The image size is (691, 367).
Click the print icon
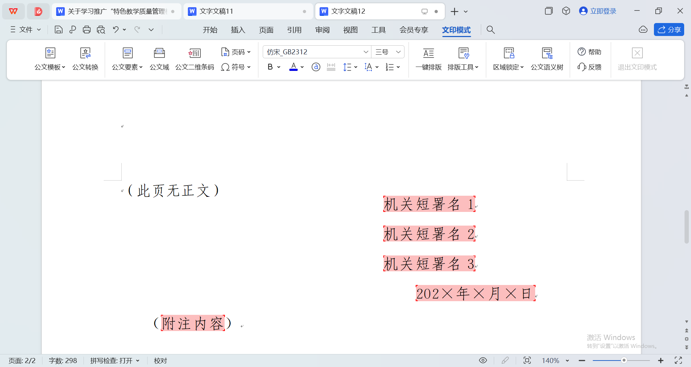[87, 30]
